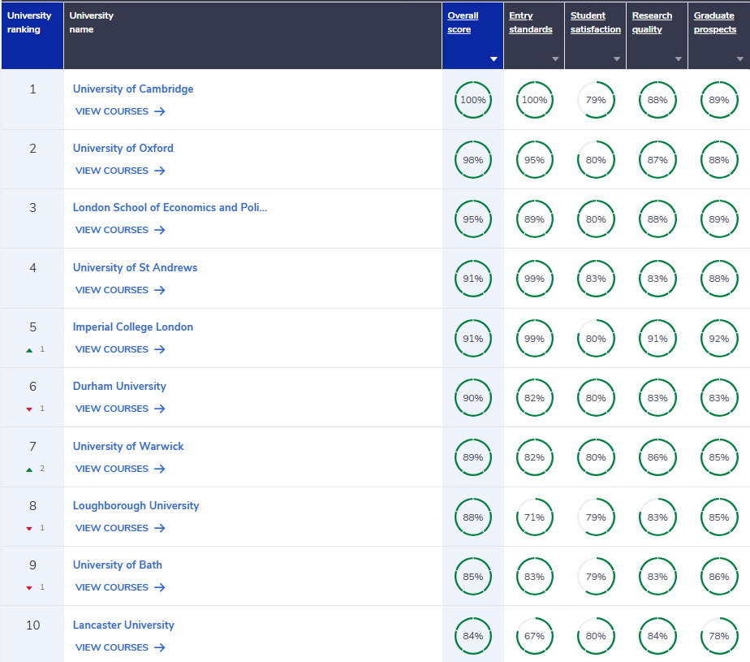
Task: Open Imperial College London page
Action: (x=133, y=327)
